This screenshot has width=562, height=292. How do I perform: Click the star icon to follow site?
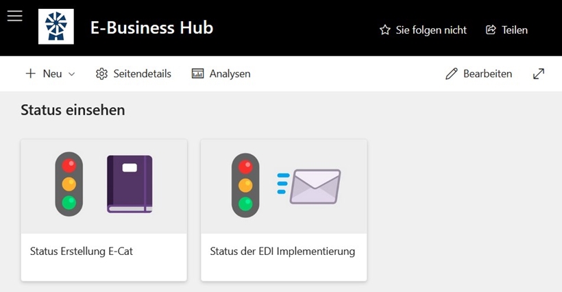point(385,29)
